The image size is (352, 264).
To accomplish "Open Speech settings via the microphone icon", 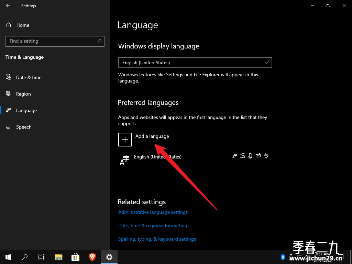I will point(8,126).
